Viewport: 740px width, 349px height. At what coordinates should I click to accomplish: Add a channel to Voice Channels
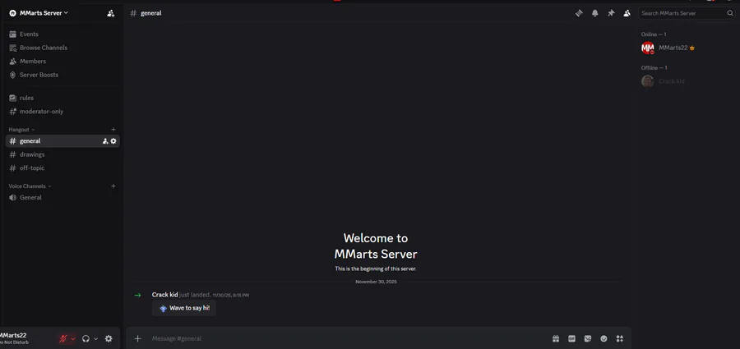click(x=113, y=186)
